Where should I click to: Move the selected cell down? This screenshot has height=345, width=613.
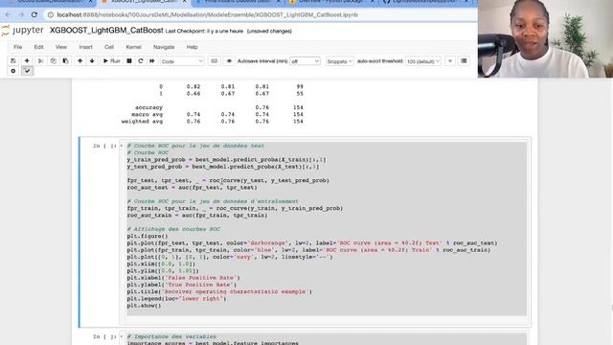92,61
